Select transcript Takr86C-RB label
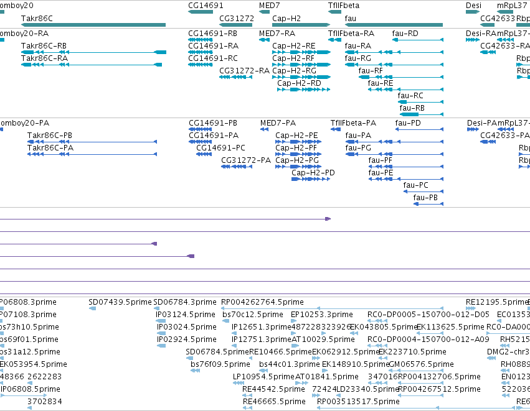The height and width of the screenshot is (411, 530). [44, 45]
